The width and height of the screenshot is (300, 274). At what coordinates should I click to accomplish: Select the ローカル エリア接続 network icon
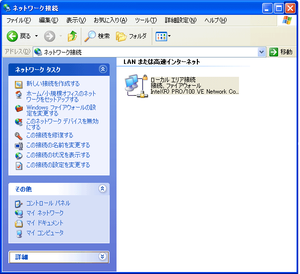coord(136,86)
